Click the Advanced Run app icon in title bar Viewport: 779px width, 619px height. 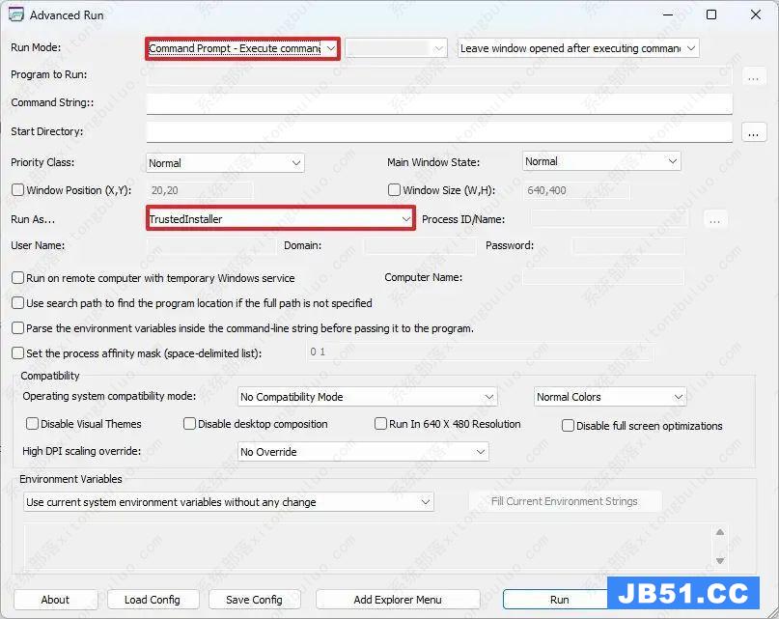tap(15, 15)
